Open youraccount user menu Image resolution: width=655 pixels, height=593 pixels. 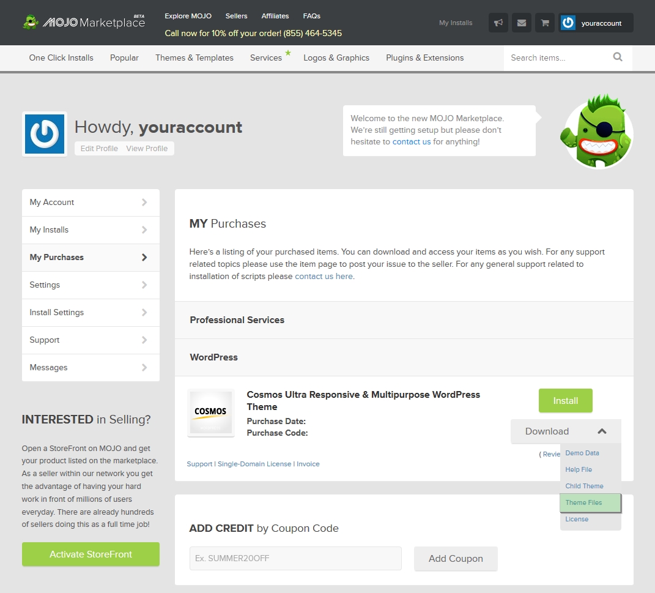[596, 23]
